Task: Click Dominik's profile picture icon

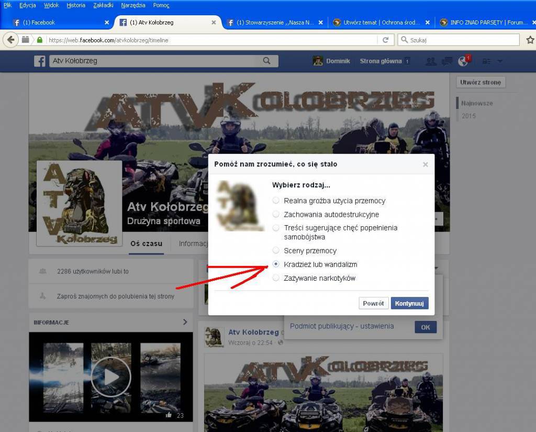Action: click(x=318, y=61)
